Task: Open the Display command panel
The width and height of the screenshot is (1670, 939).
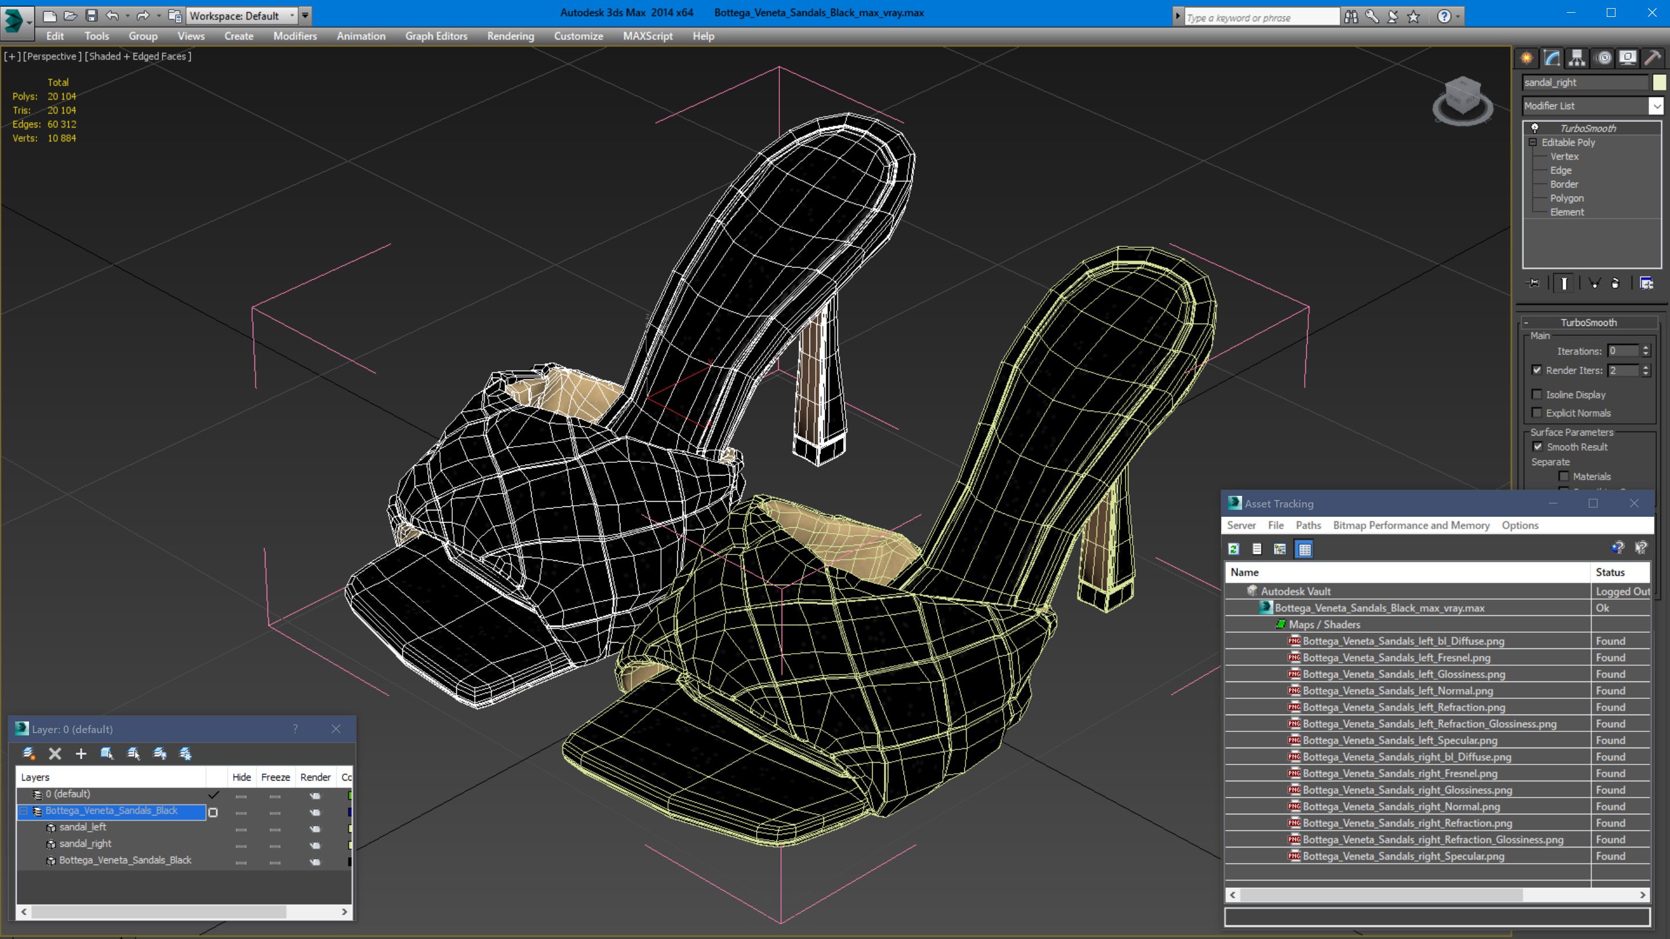Action: 1628,59
